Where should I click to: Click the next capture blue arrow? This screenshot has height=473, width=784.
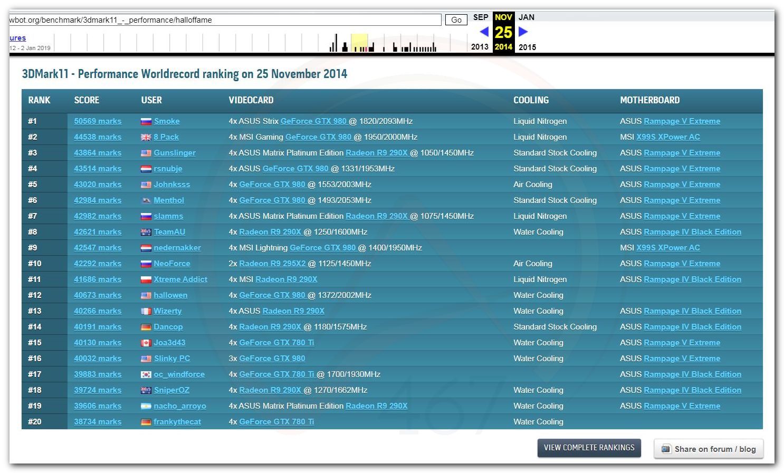tap(523, 32)
